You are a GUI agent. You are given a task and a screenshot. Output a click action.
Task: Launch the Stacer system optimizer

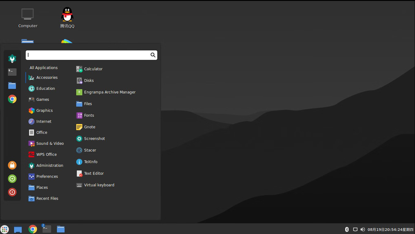coord(90,150)
